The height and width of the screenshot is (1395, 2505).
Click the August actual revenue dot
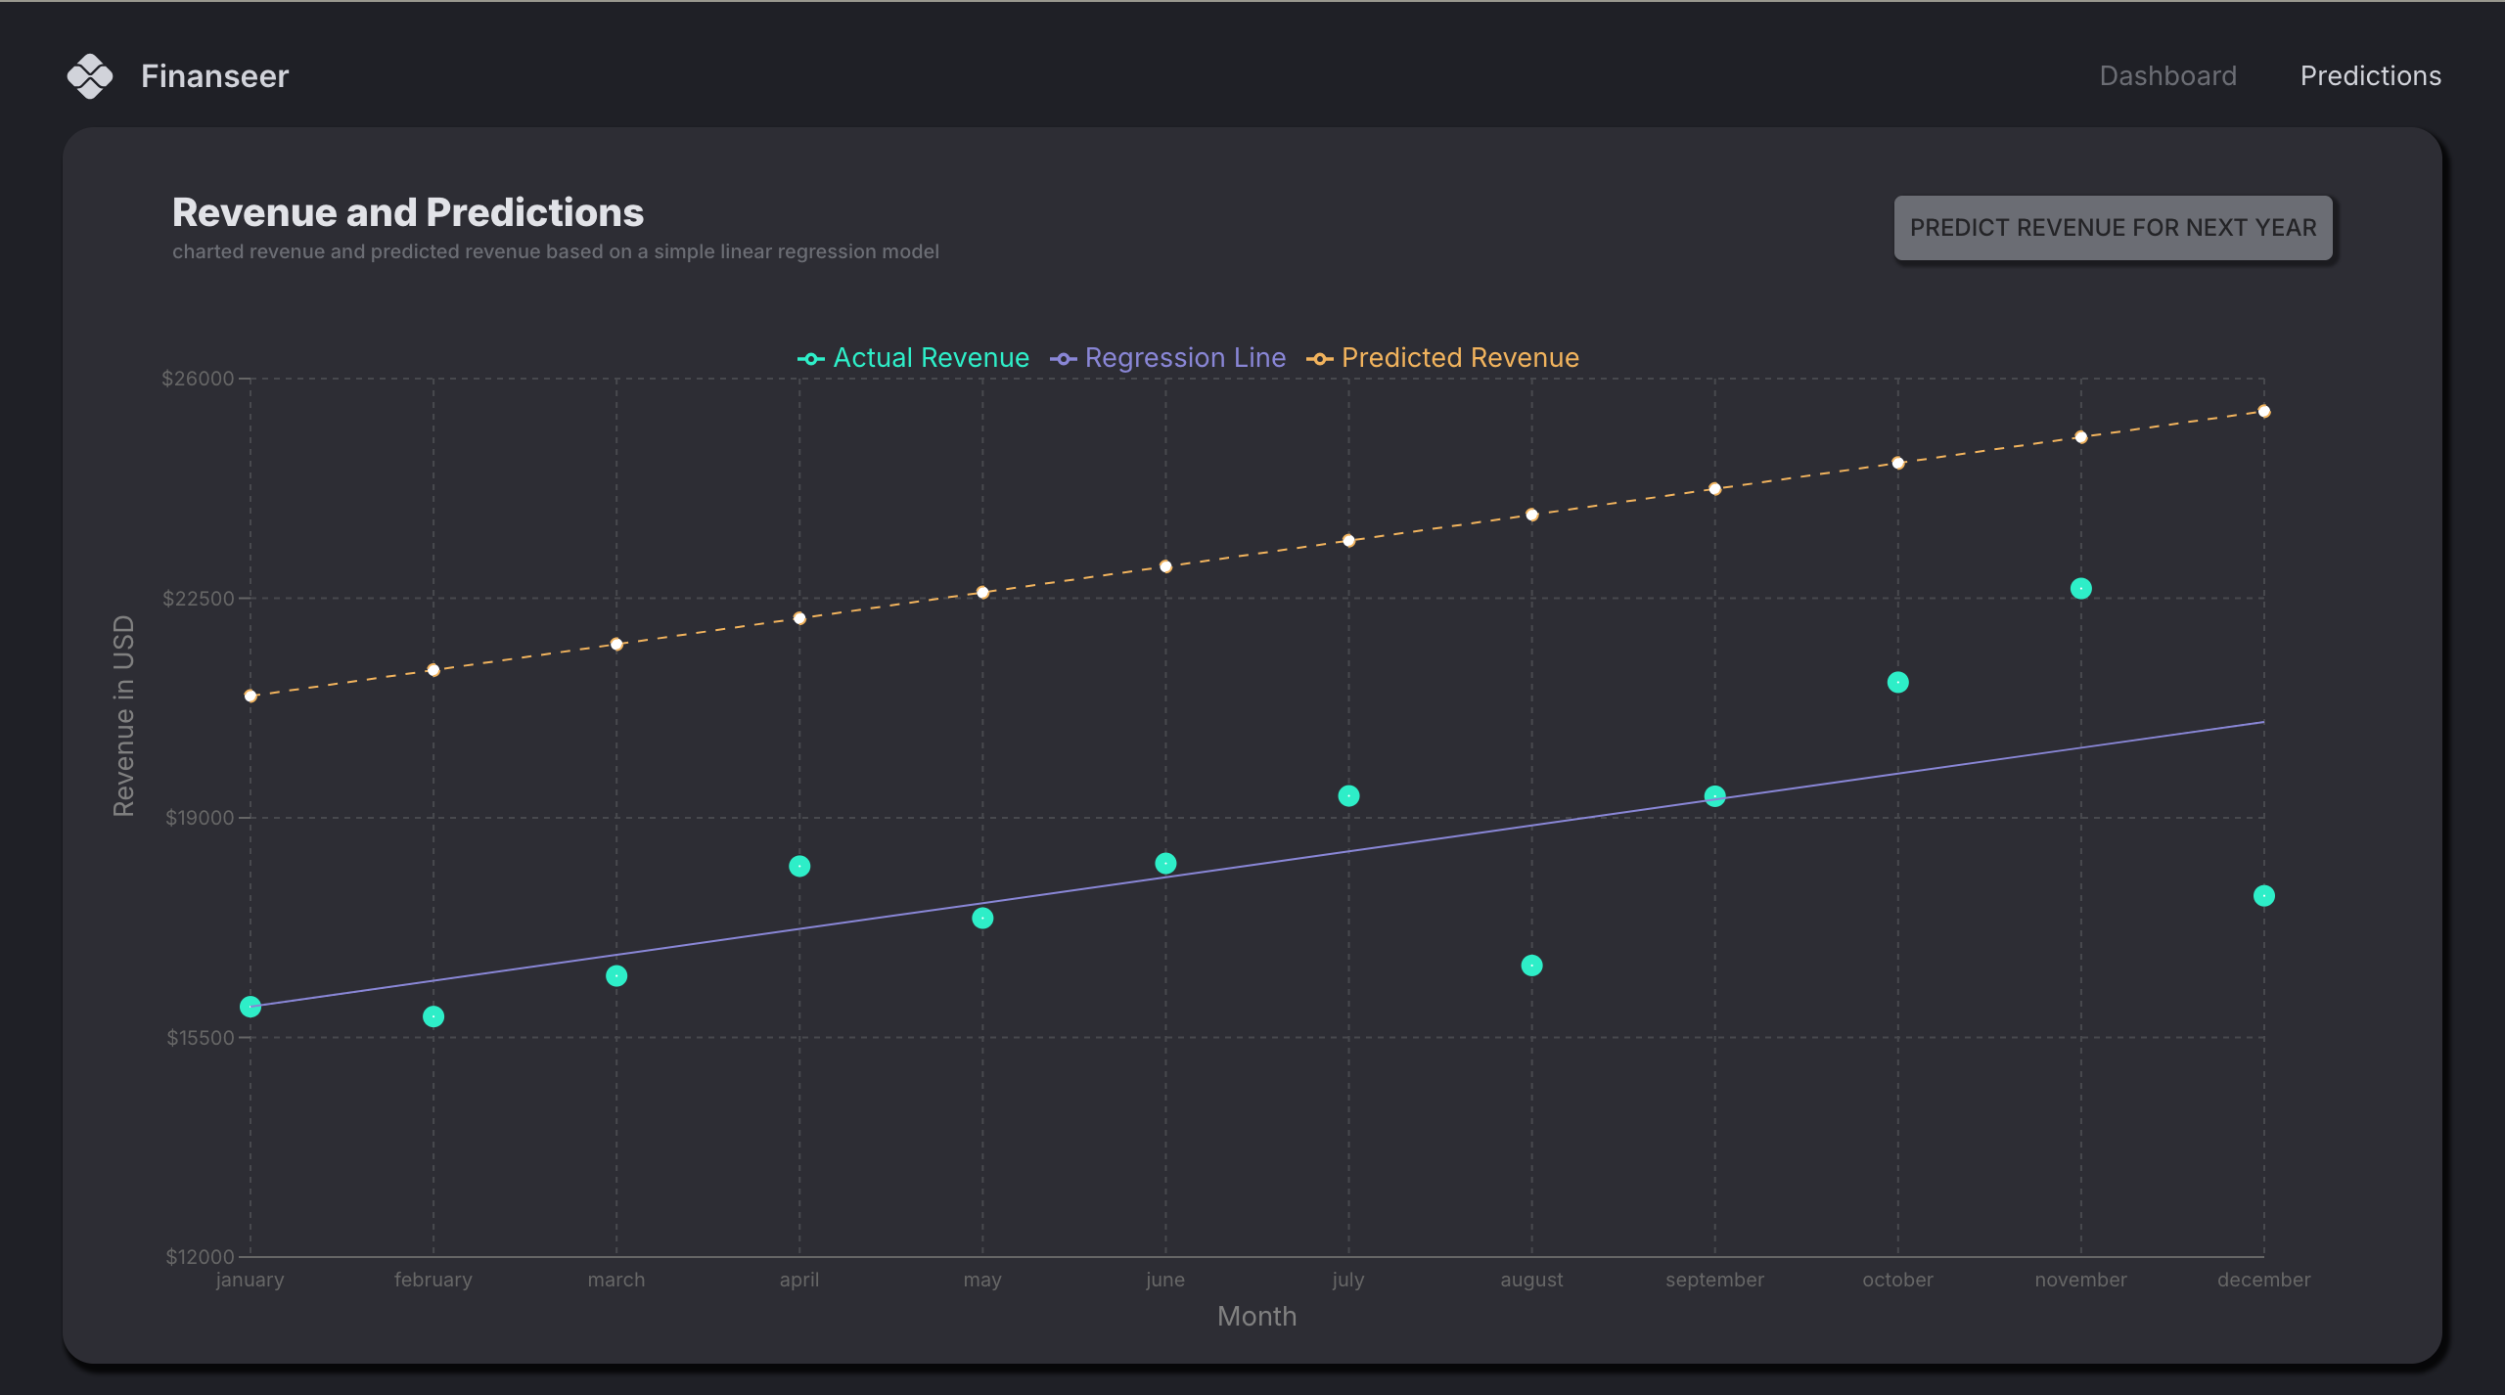[1531, 966]
